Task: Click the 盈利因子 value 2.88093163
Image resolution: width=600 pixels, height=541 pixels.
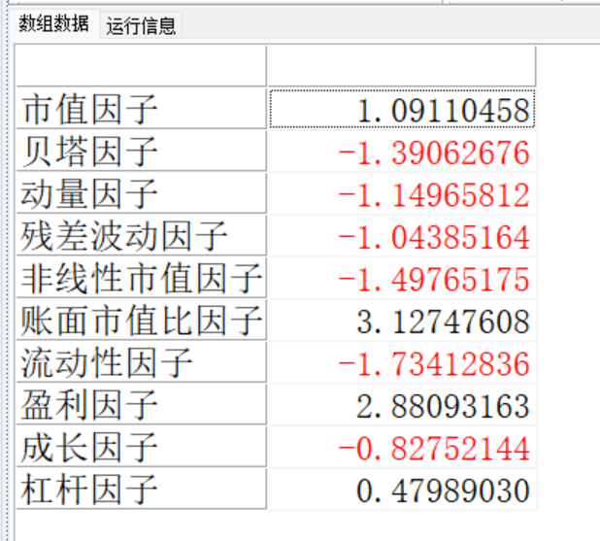Action: [442, 406]
